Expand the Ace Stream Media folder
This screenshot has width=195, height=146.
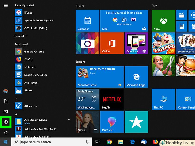(69, 120)
